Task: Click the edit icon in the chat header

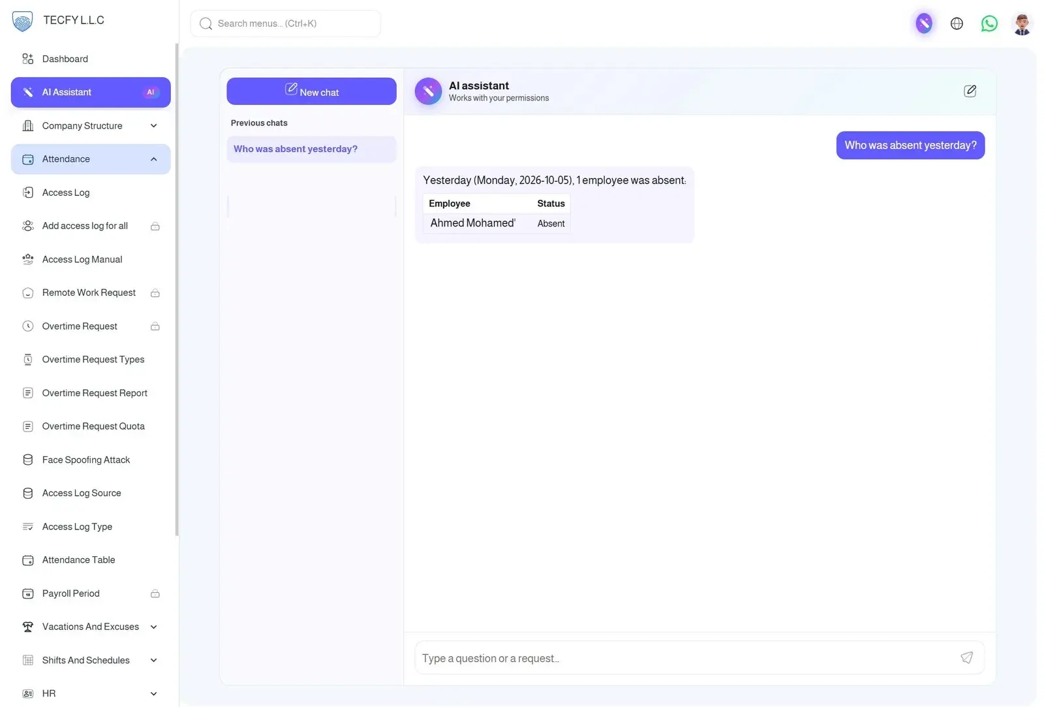Action: click(x=970, y=91)
